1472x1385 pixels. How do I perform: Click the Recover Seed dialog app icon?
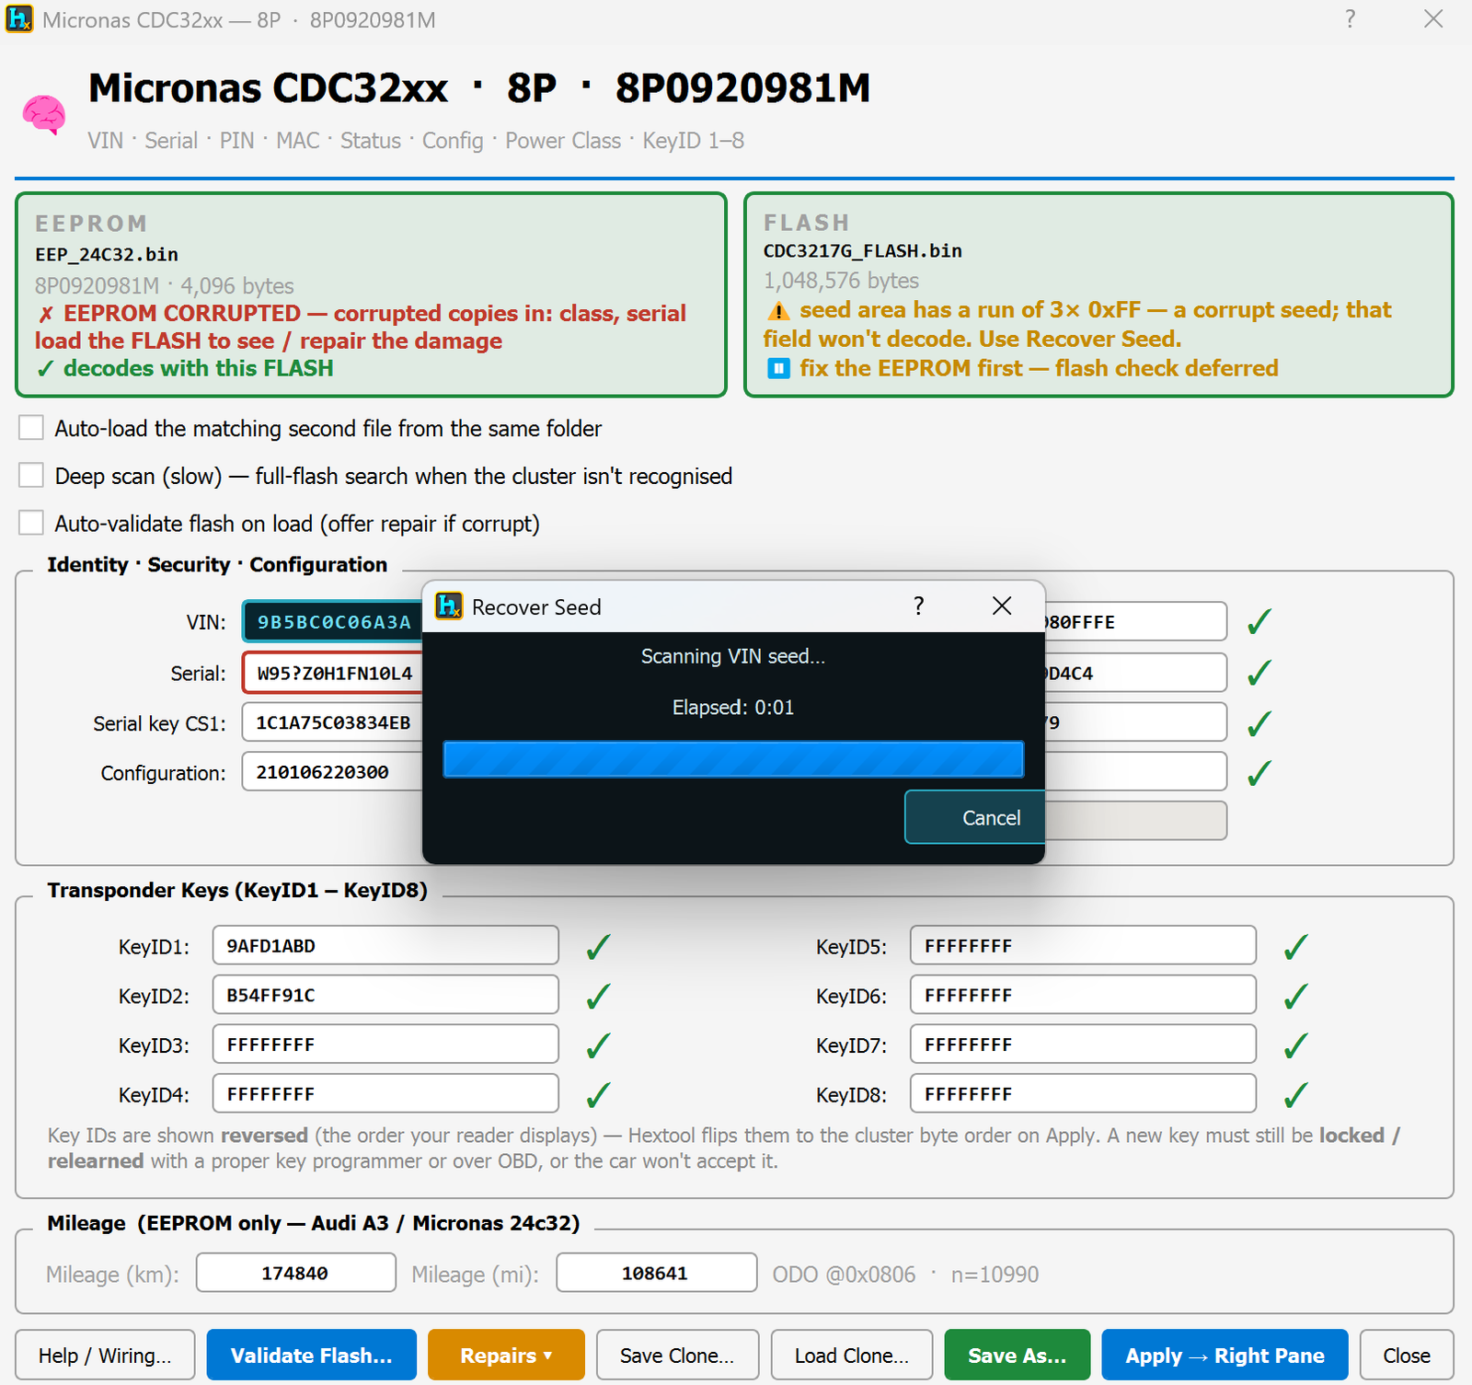pos(449,606)
